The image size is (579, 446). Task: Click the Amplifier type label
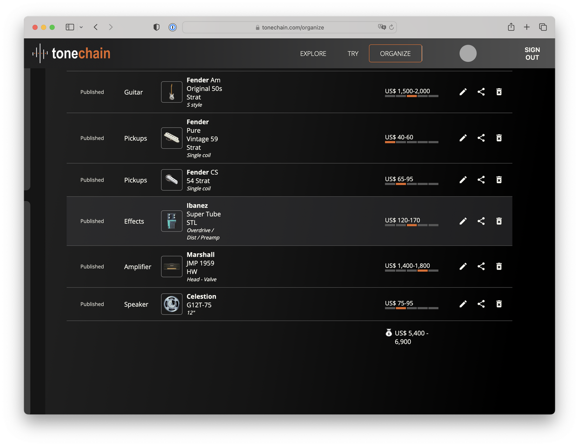point(138,267)
